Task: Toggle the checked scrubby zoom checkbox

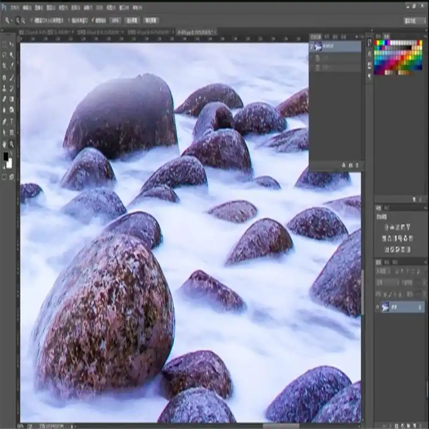Action: point(93,20)
